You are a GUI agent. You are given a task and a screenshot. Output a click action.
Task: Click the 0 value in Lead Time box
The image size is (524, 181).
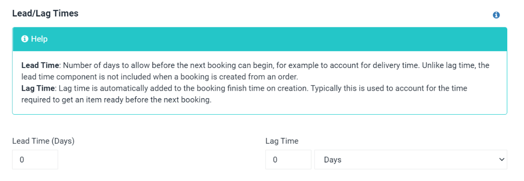point(22,160)
